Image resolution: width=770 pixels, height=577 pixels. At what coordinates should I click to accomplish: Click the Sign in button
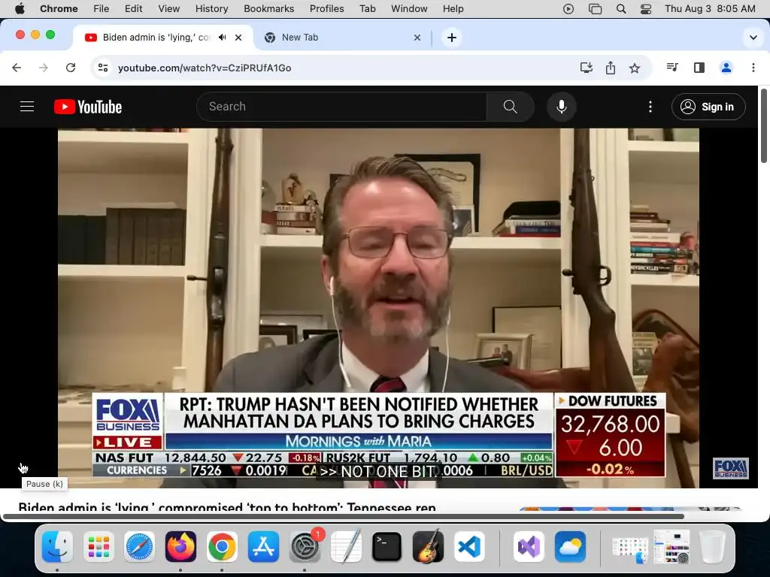[x=708, y=107]
